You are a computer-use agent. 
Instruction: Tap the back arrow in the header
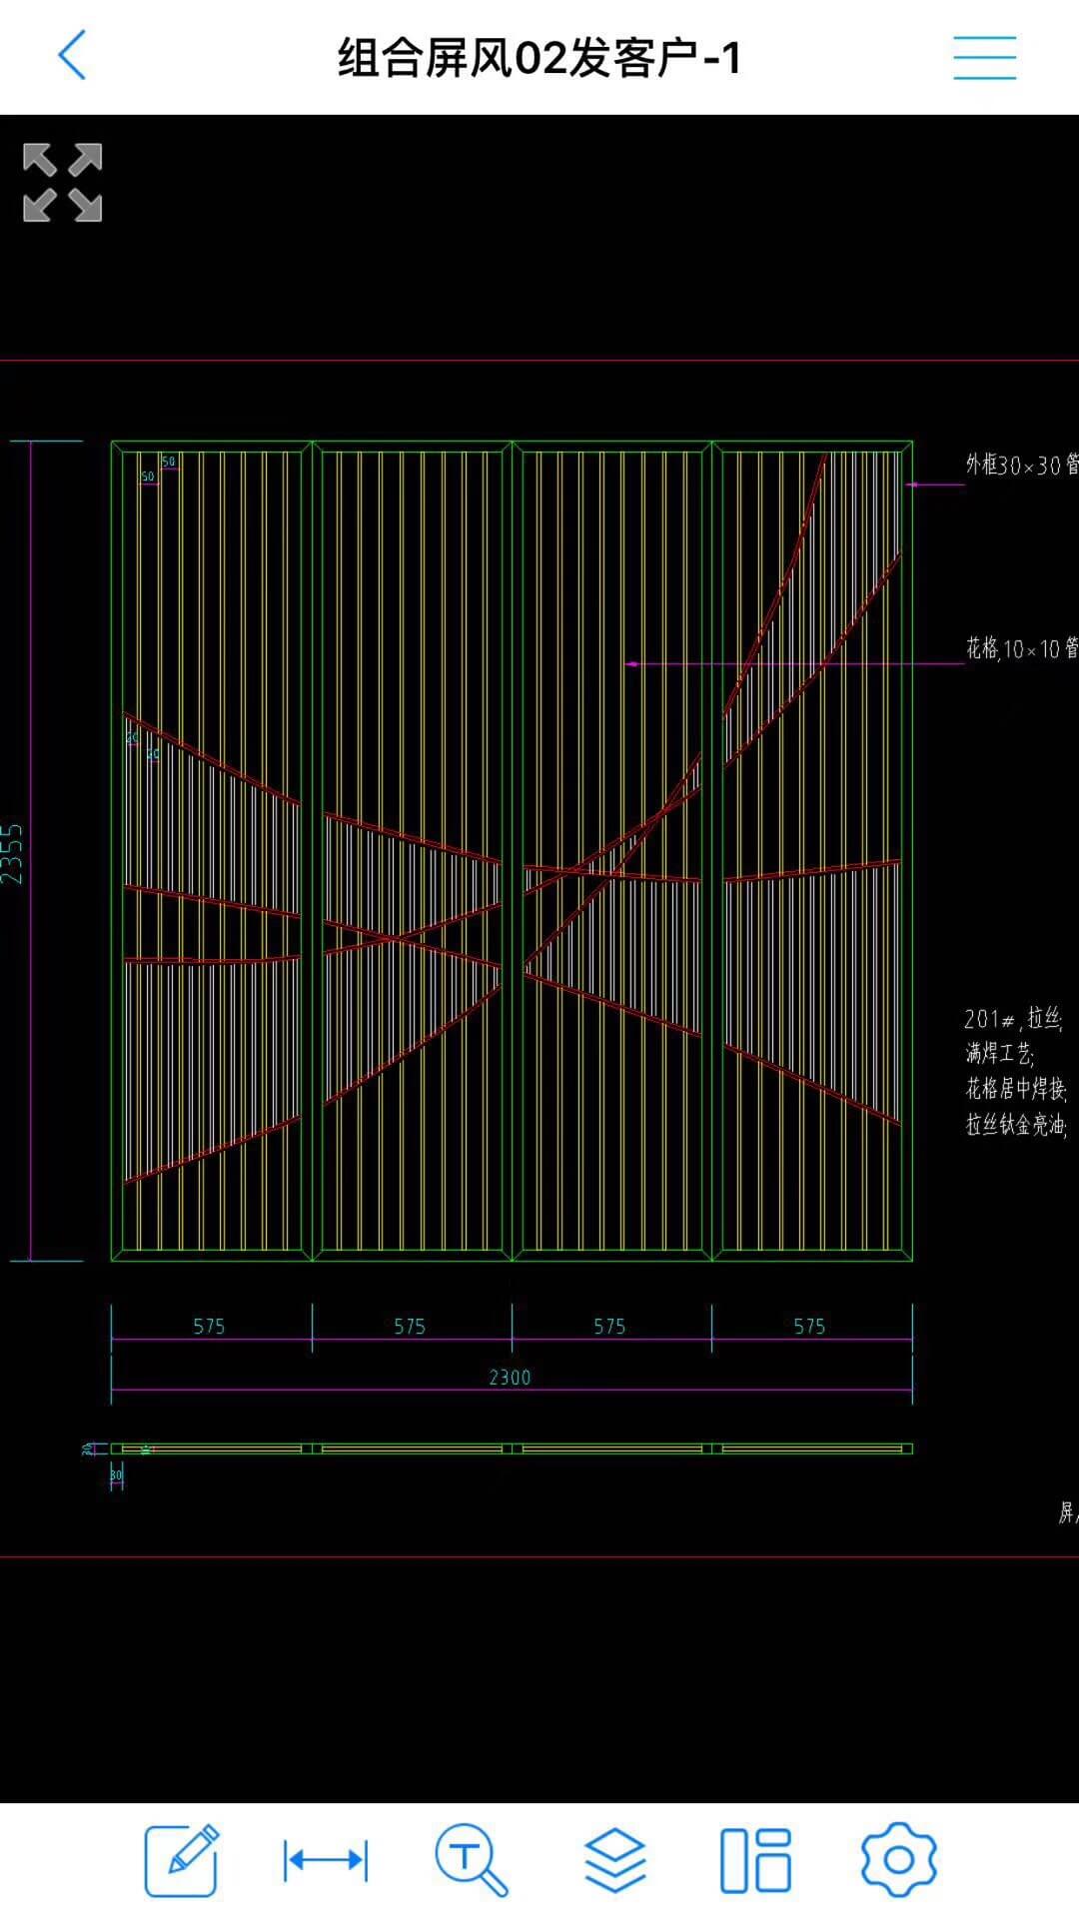tap(72, 55)
